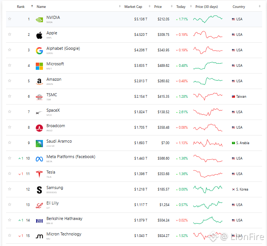Open the Berkshire Hathaway company link
This screenshot has height=246, width=267.
(64, 218)
